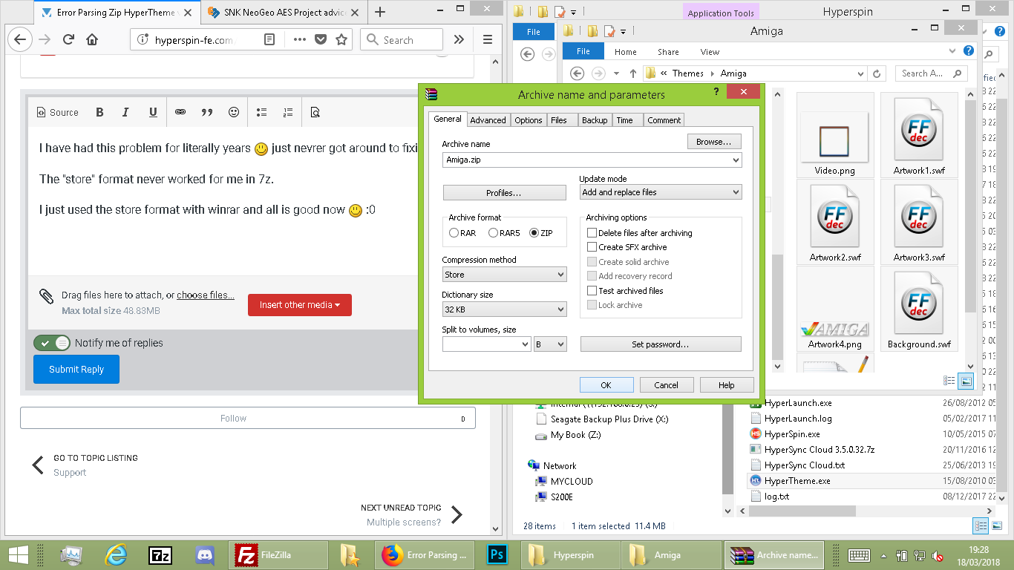Click the choose files link to attach files

point(205,295)
